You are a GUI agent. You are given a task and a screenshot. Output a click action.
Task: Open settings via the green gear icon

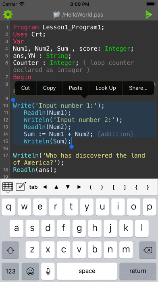[x=8, y=15]
